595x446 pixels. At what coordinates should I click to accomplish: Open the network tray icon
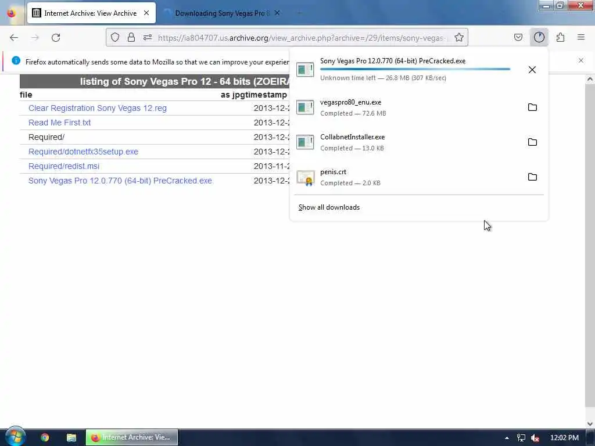point(521,438)
